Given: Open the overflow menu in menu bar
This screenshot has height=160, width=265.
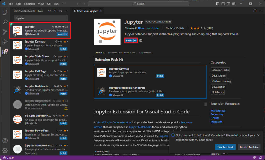Looking at the screenshot, I should coord(64,4).
